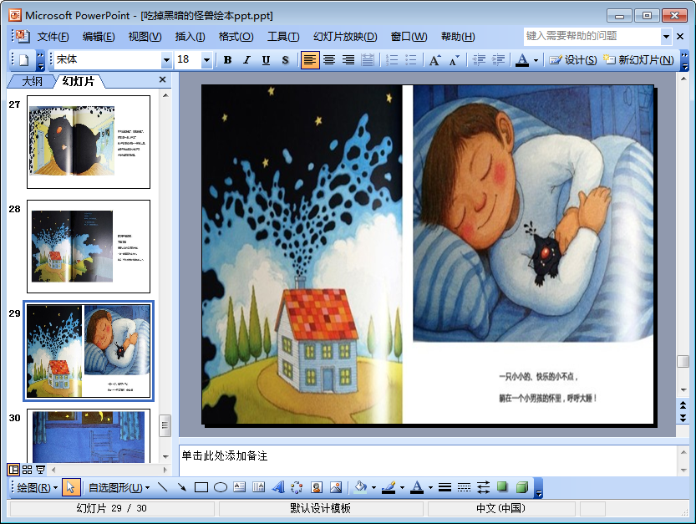The image size is (696, 524).
Task: Toggle bold formatting
Action: click(x=227, y=60)
